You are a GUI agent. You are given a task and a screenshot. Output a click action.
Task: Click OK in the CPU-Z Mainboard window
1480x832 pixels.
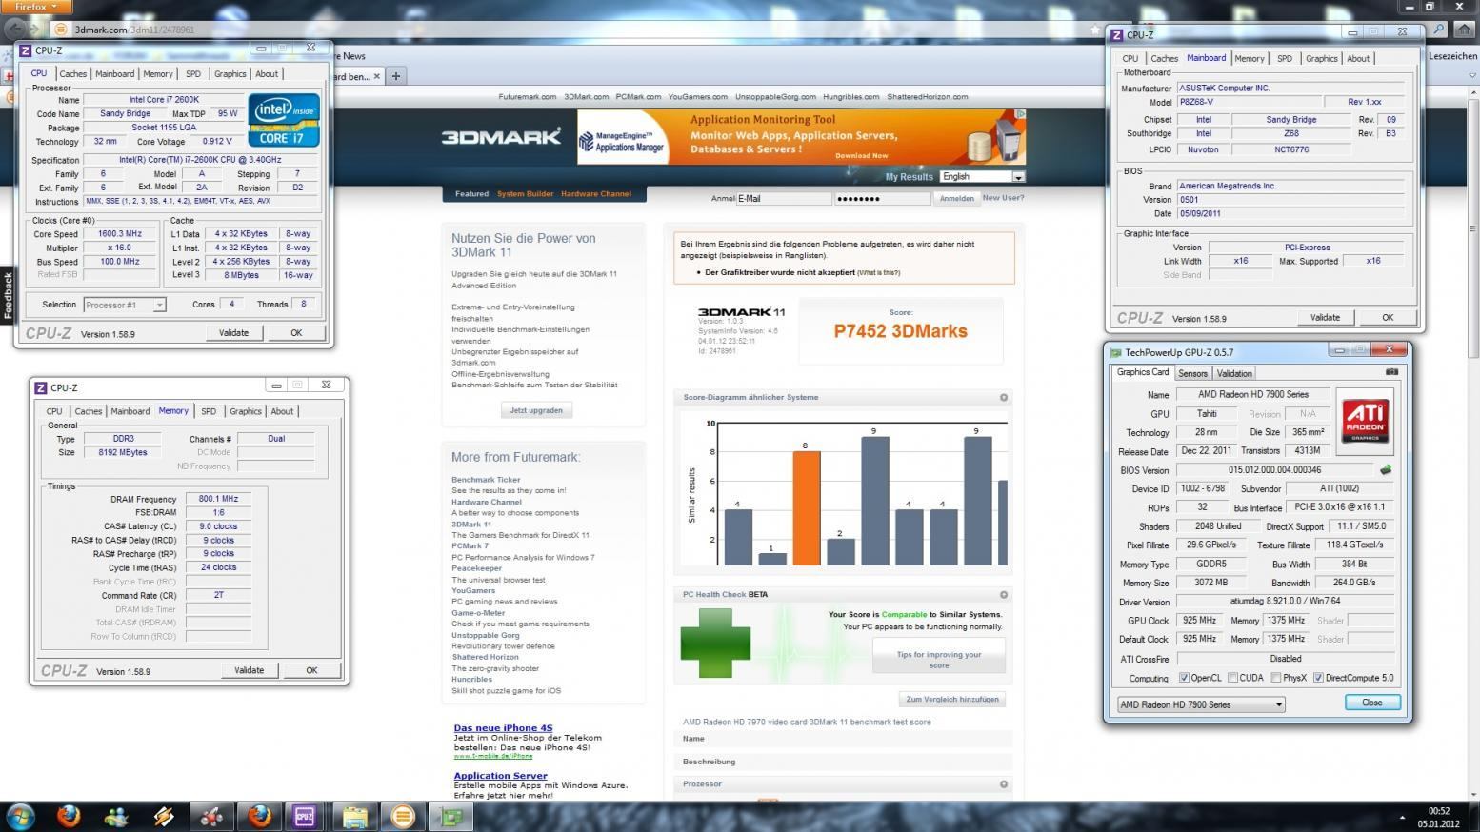tap(1388, 317)
